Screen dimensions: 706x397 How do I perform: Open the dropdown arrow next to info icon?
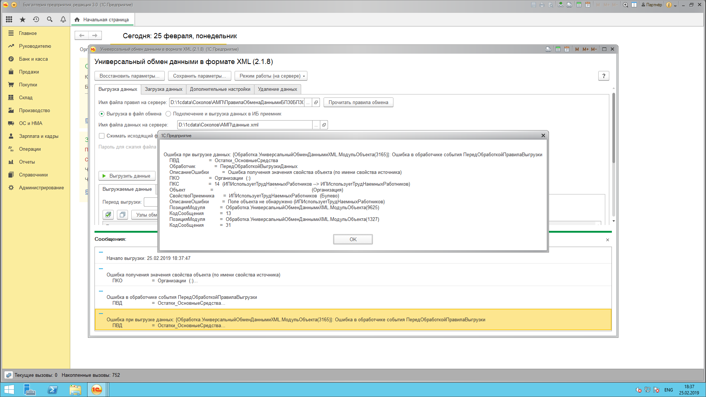pyautogui.click(x=675, y=6)
